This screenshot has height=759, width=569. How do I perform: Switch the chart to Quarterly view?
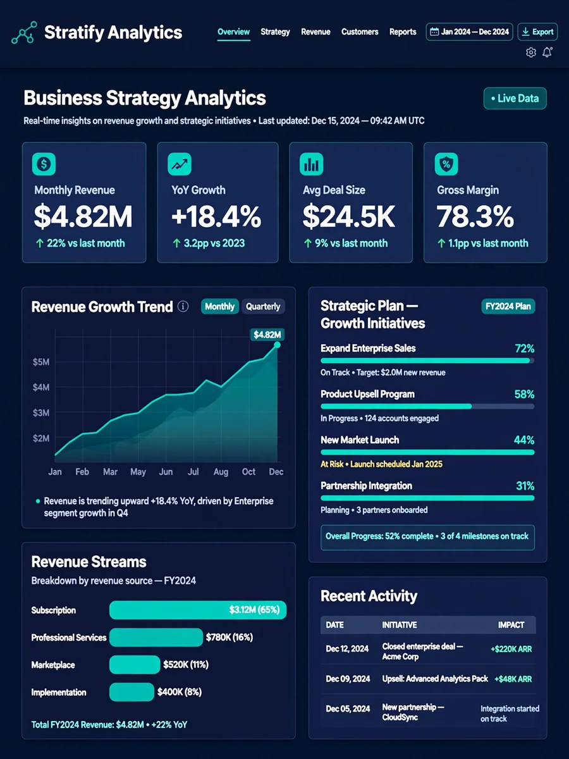click(263, 307)
